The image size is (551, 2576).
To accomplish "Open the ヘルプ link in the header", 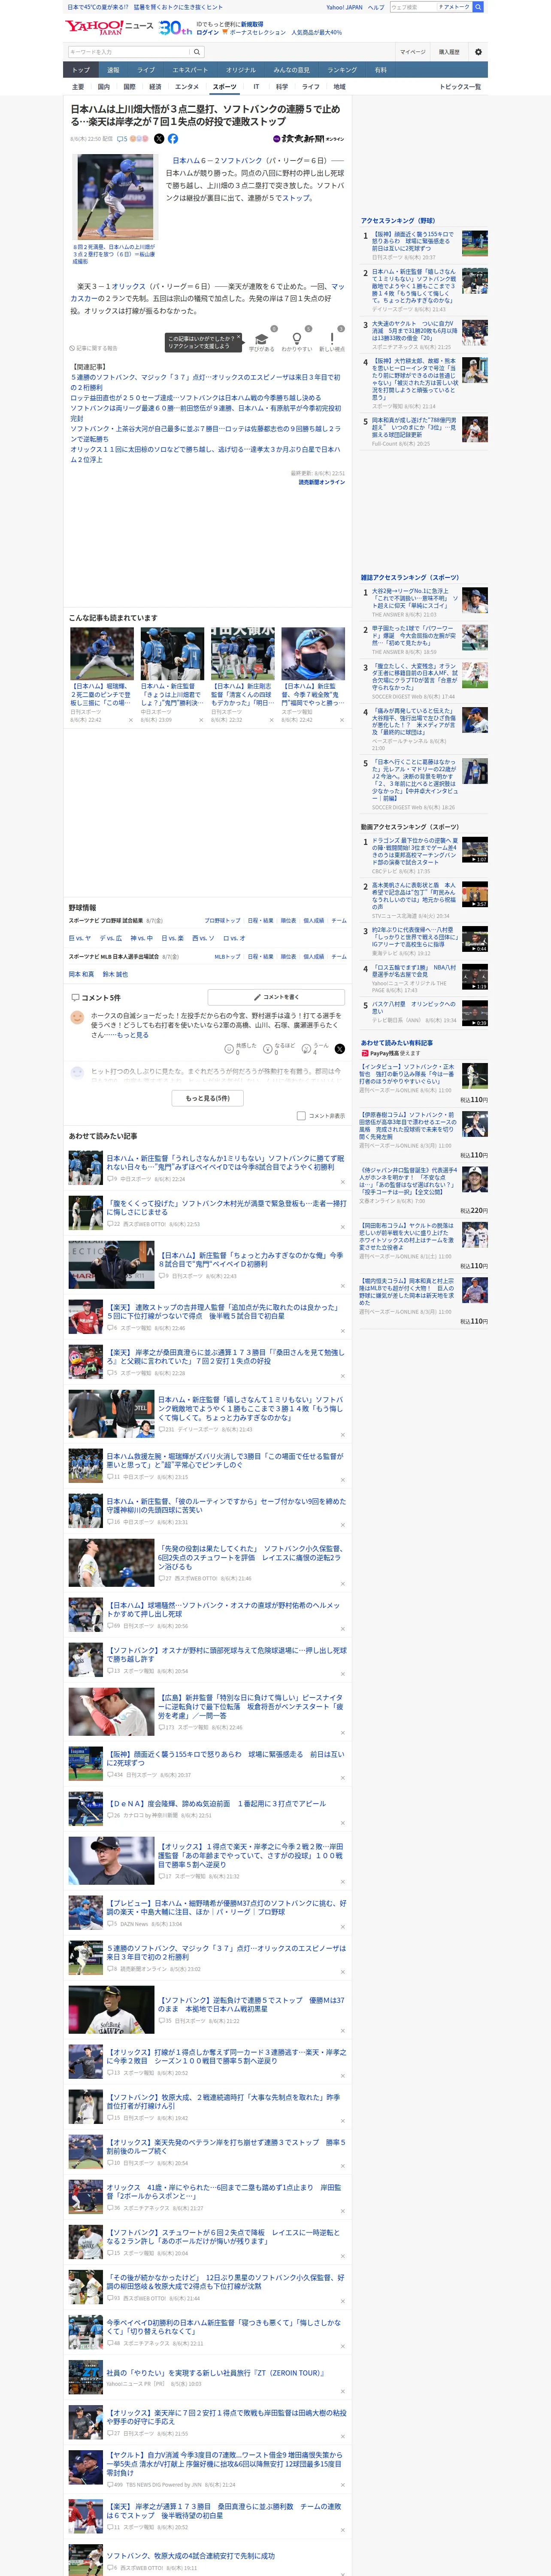I will 376,7.
